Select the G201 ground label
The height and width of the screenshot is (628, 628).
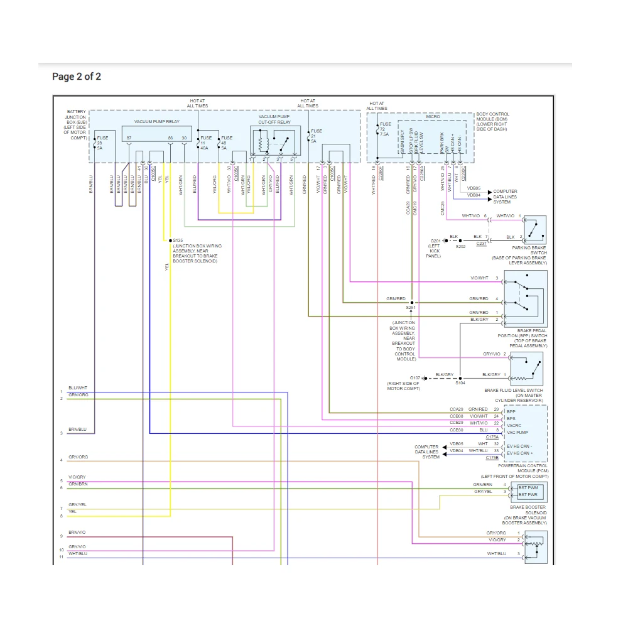tap(435, 241)
